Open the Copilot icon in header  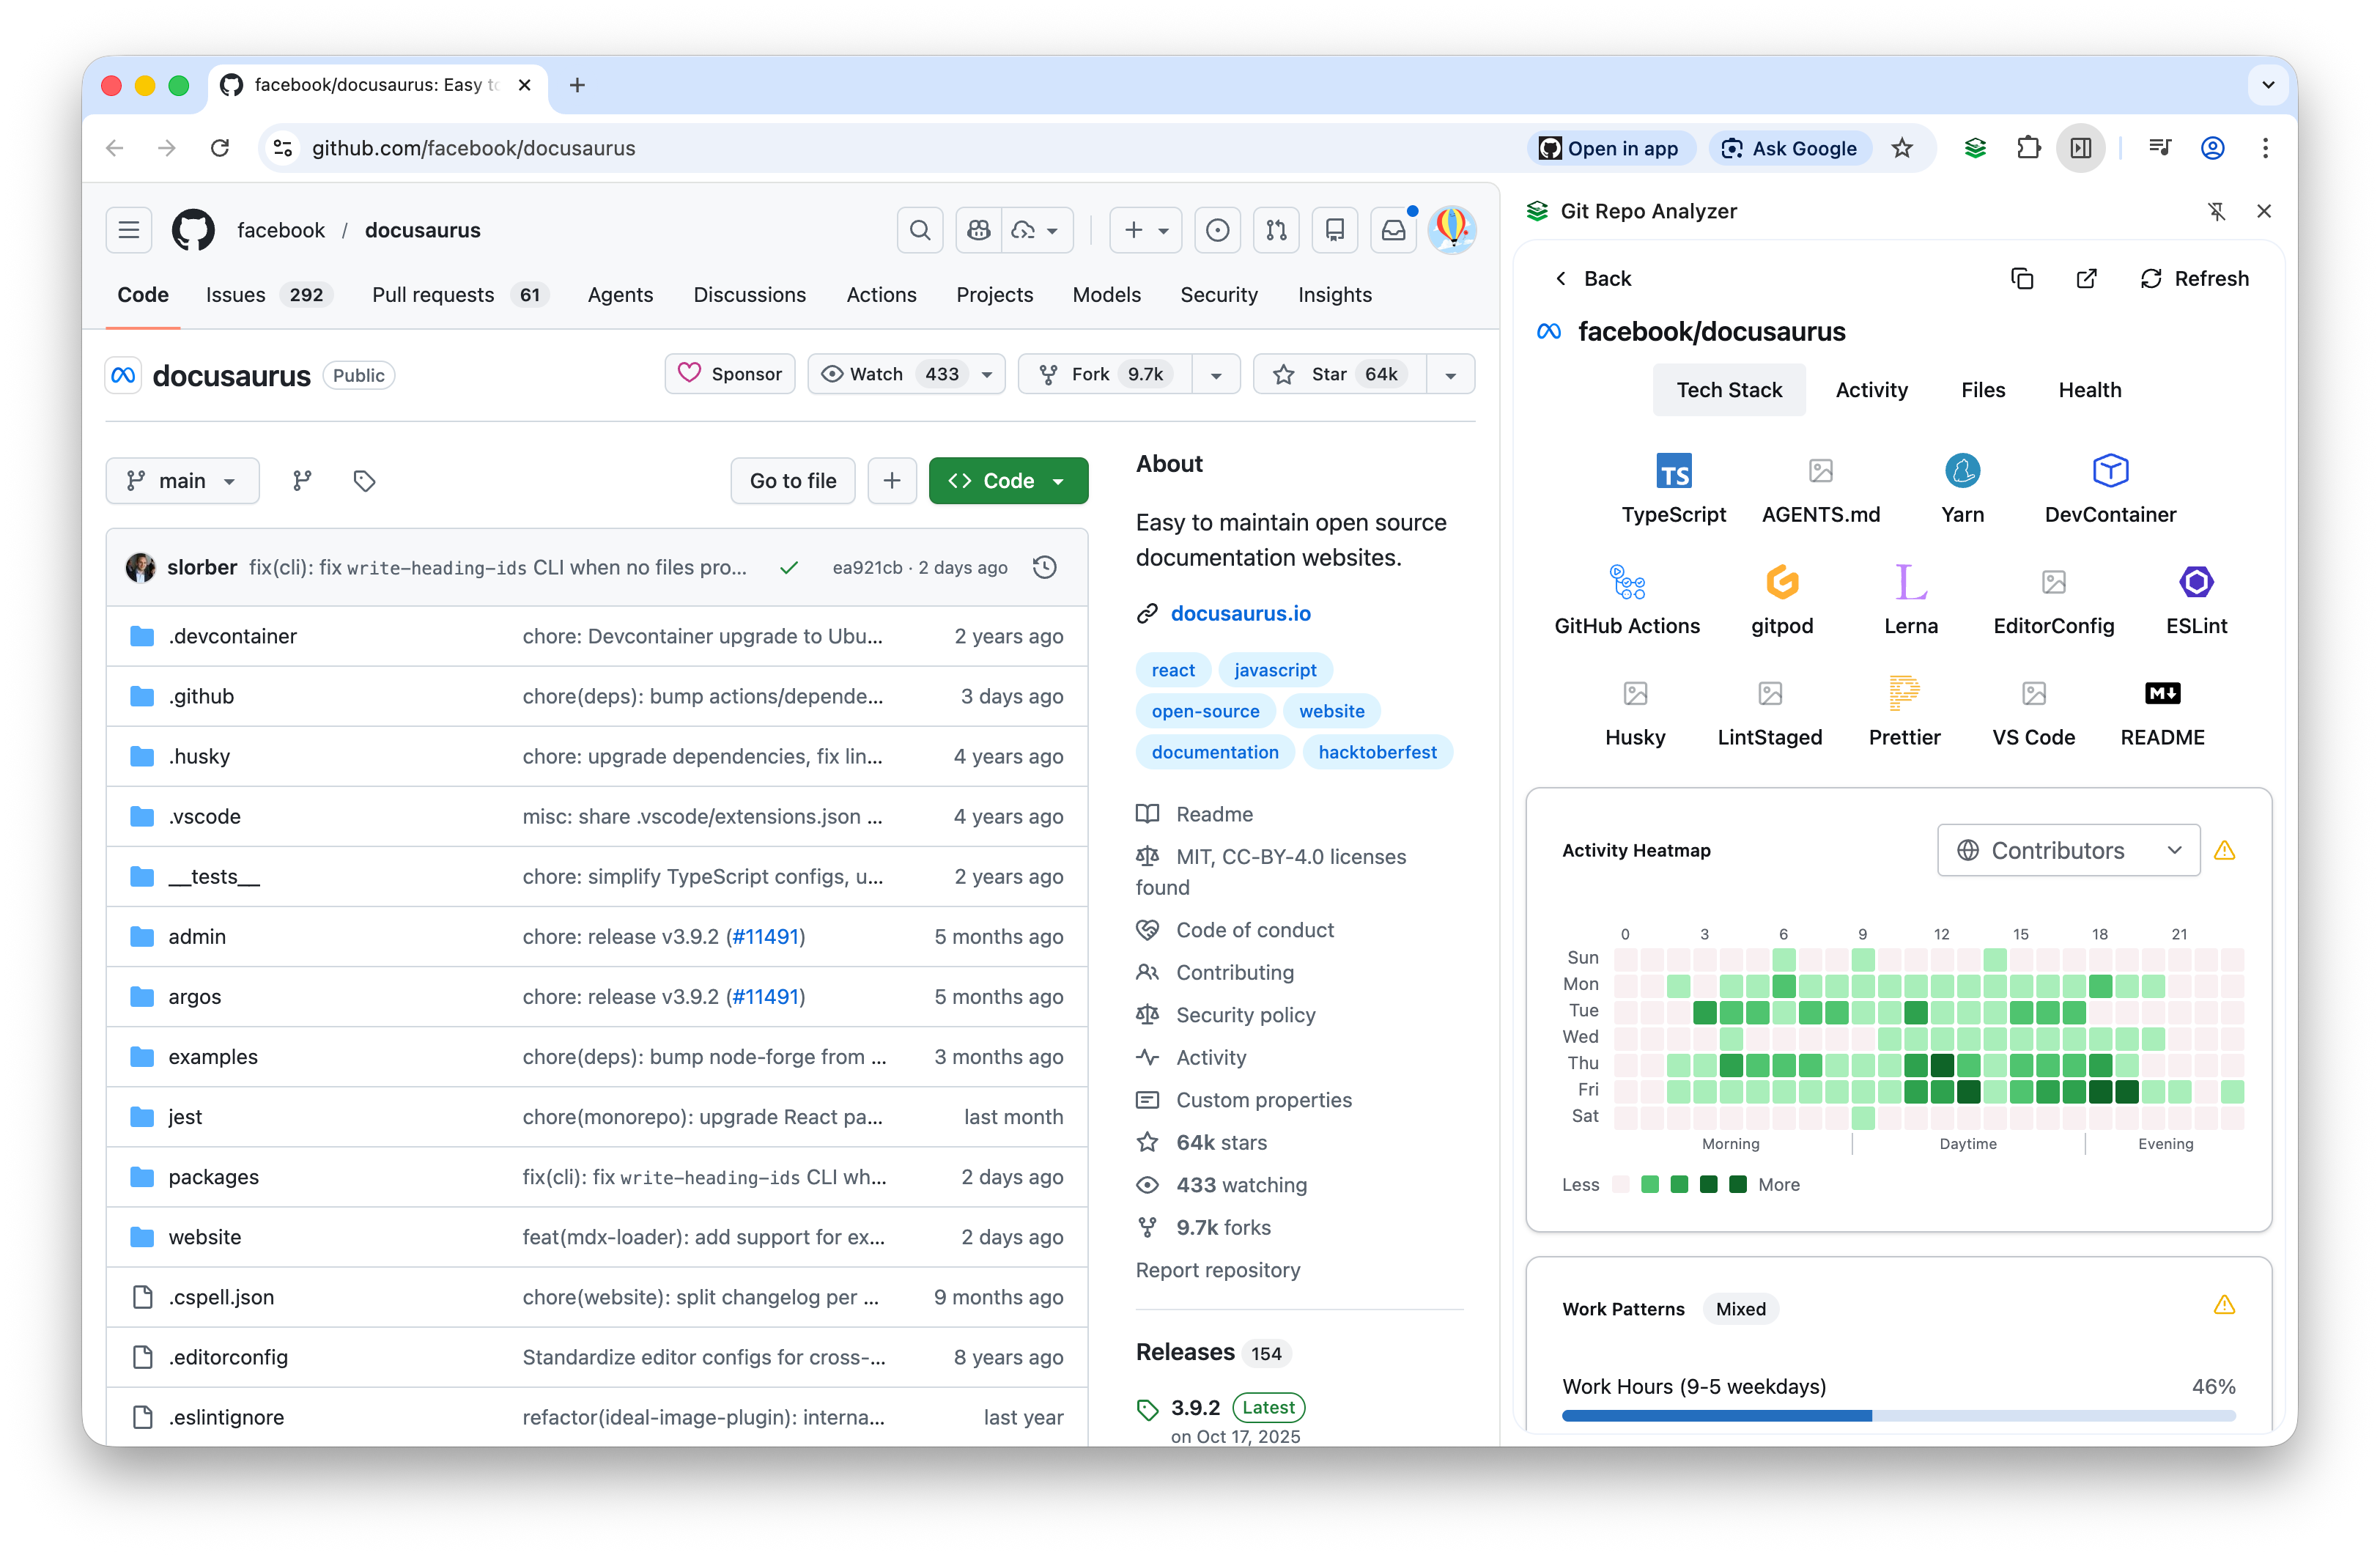tap(978, 230)
